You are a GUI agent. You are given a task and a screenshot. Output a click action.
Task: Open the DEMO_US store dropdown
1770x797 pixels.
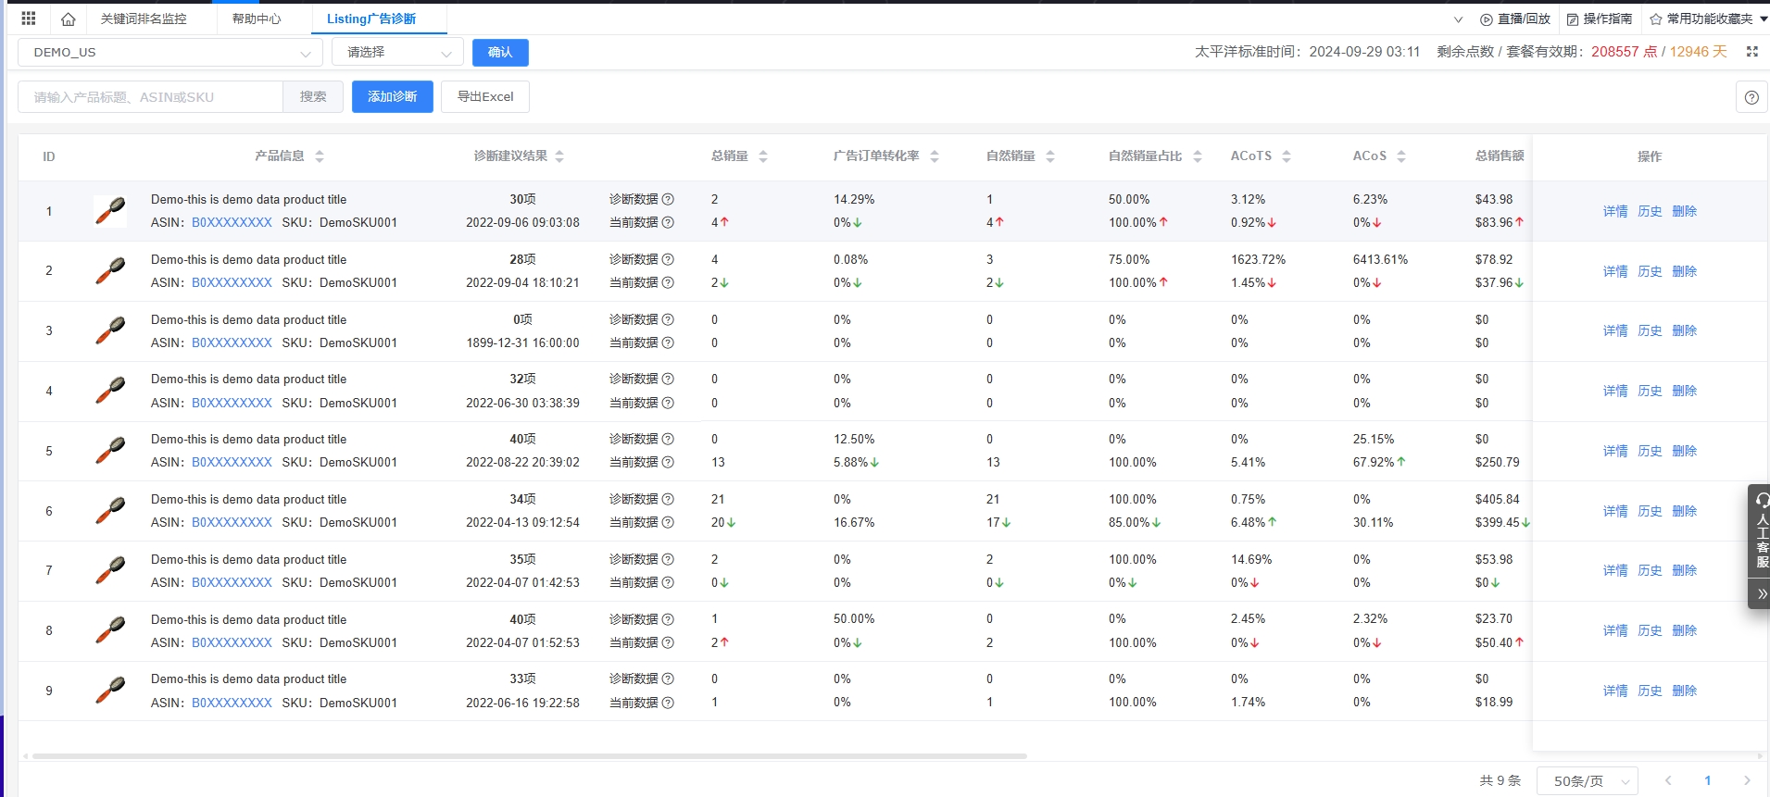(x=170, y=53)
